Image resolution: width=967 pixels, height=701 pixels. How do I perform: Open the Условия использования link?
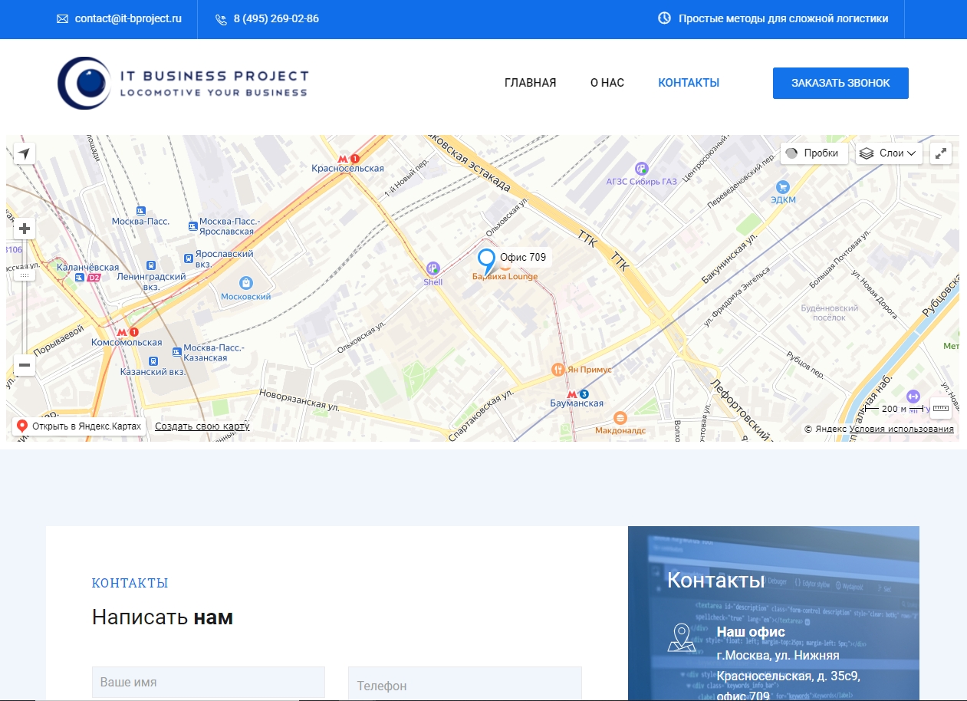click(902, 429)
